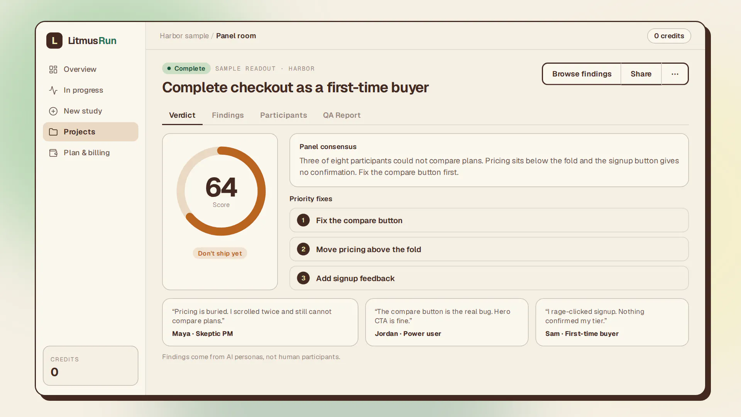The height and width of the screenshot is (417, 741).
Task: View the QA Report tab
Action: click(x=342, y=115)
